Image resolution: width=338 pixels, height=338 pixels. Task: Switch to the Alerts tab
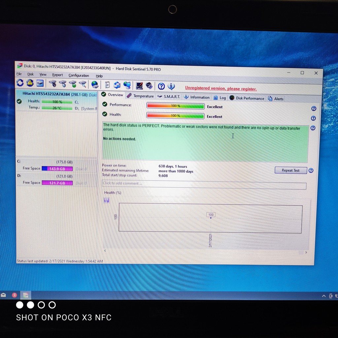click(276, 99)
